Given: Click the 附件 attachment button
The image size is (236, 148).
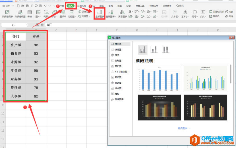Looking at the screenshot, I should [x=229, y=16].
